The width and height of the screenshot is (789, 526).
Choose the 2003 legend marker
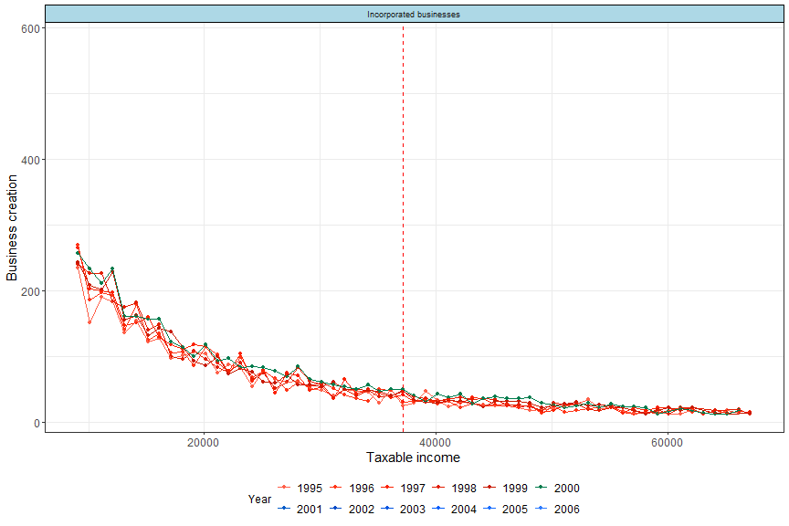click(x=388, y=510)
